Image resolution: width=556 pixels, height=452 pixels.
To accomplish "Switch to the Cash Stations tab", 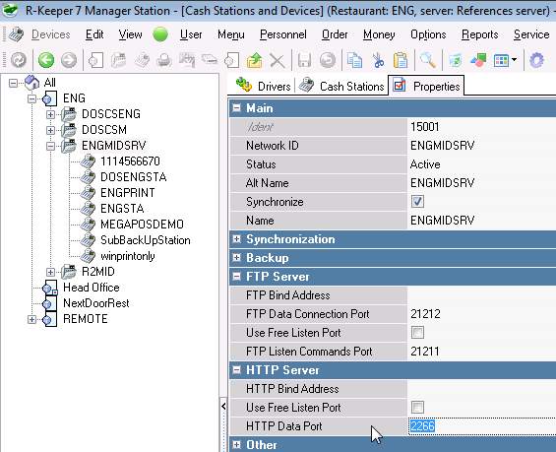I will (x=341, y=86).
